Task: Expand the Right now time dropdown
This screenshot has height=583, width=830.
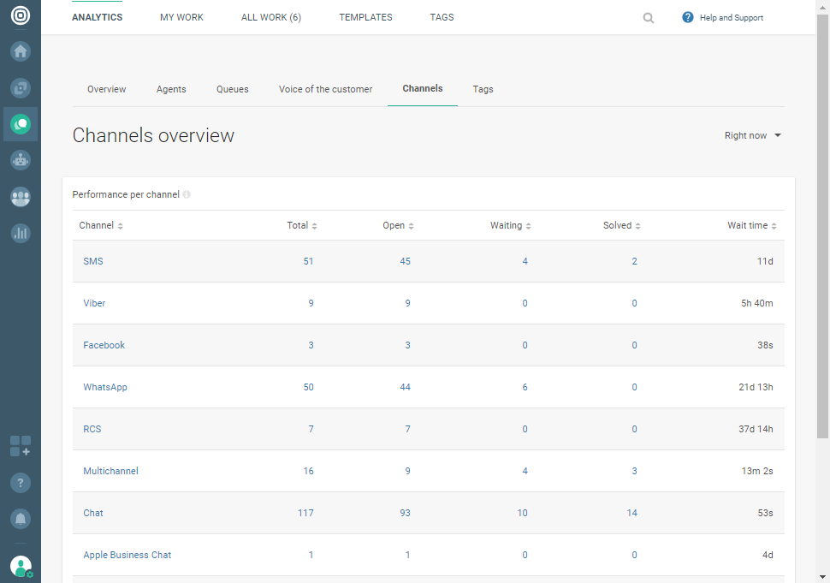Action: click(753, 135)
